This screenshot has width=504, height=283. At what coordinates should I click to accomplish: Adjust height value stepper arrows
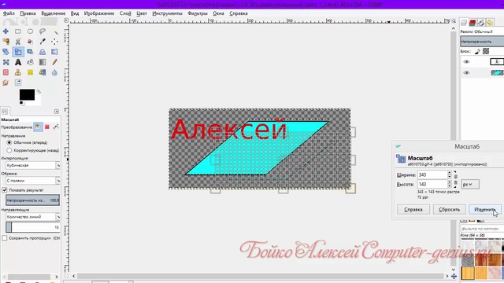450,184
